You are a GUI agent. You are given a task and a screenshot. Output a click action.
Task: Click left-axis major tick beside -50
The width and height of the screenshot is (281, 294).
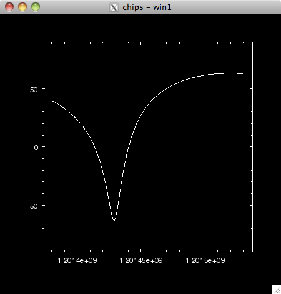pos(44,205)
